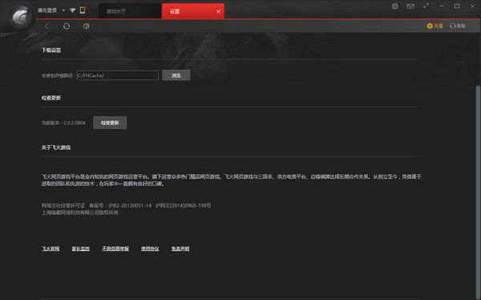Open settings via the gear icon in title bar

coord(395,6)
